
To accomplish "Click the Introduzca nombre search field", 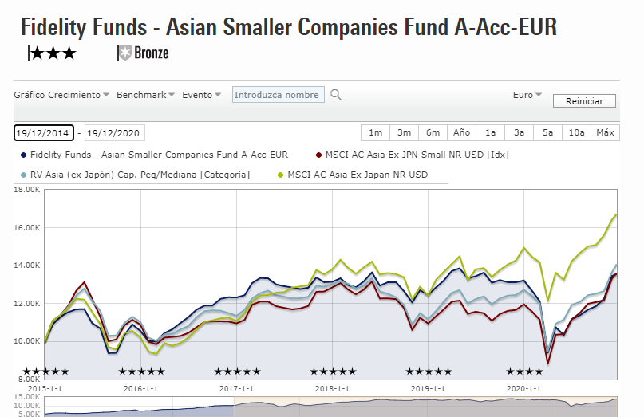I will 278,95.
